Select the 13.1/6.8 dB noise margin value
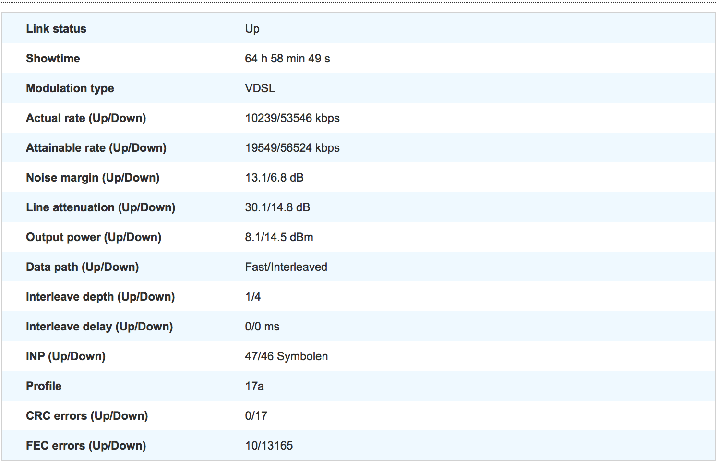Screen dimensions: 718x463 click(274, 178)
